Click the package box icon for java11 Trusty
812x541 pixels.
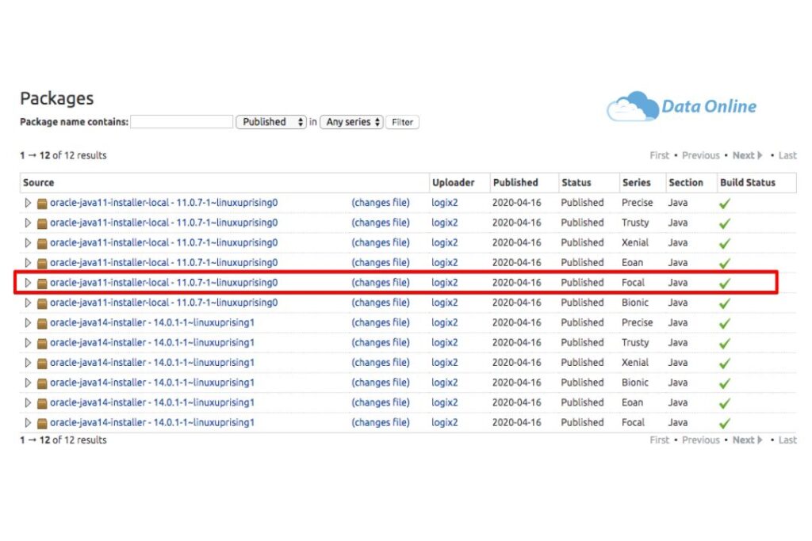[42, 223]
